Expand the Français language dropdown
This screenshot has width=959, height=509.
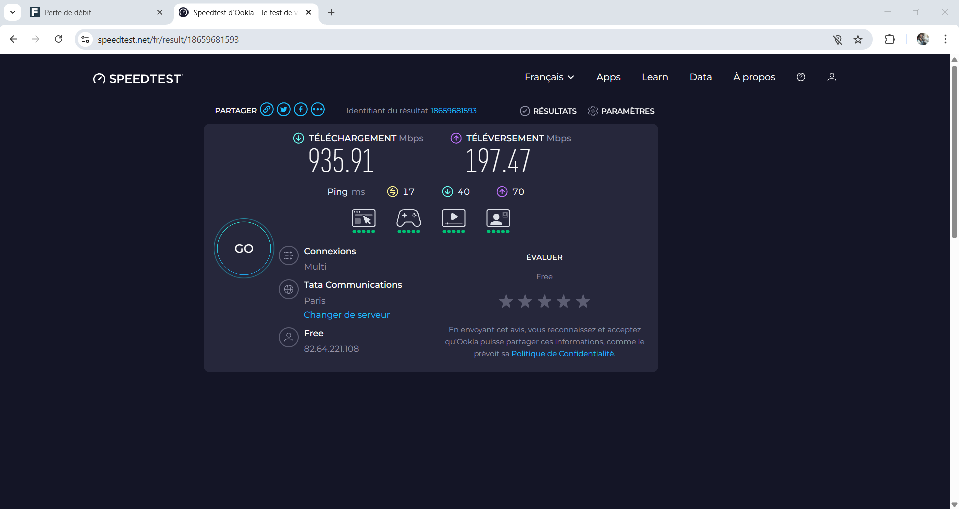549,77
